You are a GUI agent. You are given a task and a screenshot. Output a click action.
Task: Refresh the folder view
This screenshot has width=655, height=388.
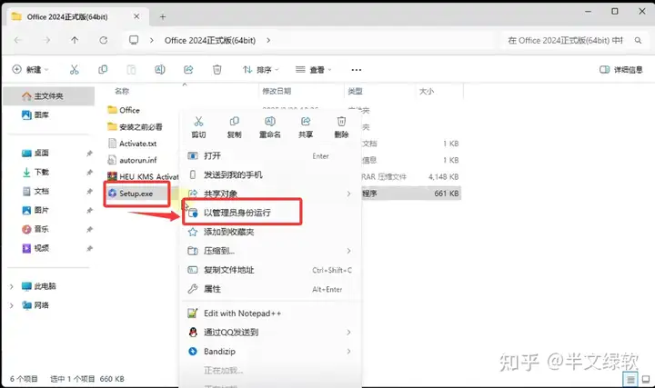coord(103,41)
